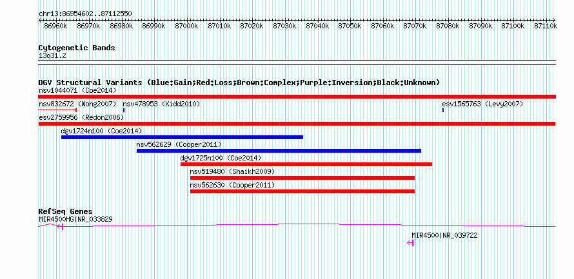Open the nsv562629 (Cooper2011) label
This screenshot has height=279, width=574.
pos(179,144)
